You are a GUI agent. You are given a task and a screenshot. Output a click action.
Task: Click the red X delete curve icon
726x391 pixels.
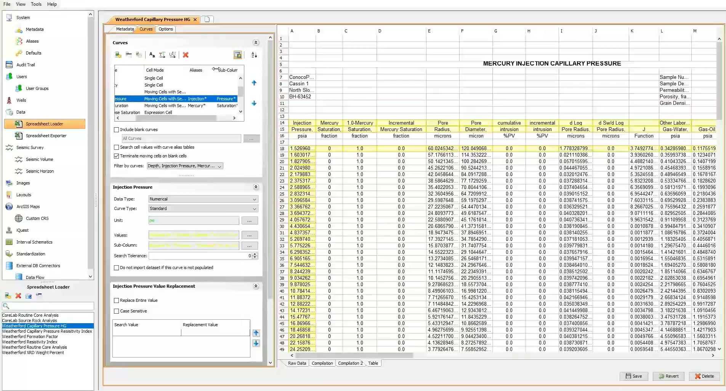[x=186, y=55]
